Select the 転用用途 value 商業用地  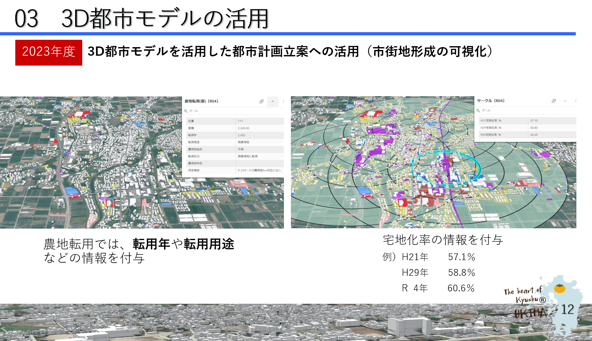(x=243, y=142)
